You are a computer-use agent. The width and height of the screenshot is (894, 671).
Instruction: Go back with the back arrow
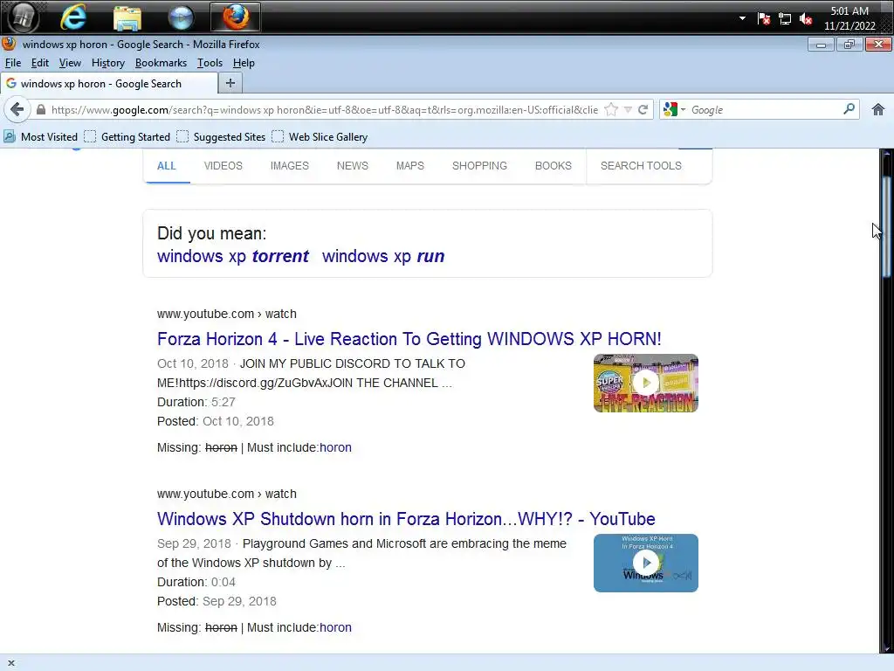click(17, 109)
